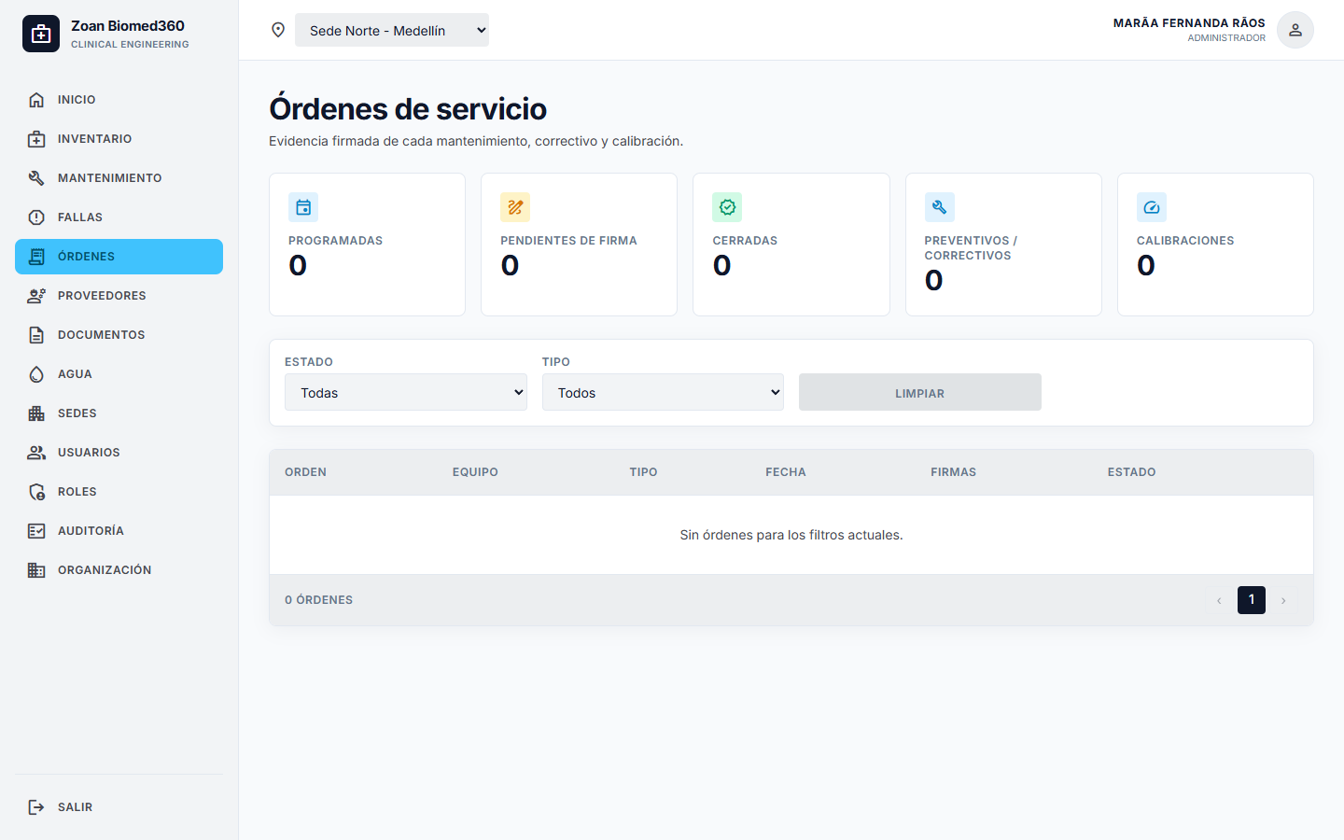
Task: Click the PREVENTIVOS / CORRECTIVOS label
Action: [x=971, y=248]
